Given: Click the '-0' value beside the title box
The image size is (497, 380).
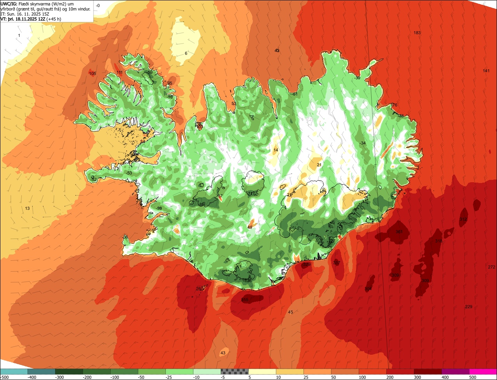Looking at the screenshot, I should coord(97,5).
